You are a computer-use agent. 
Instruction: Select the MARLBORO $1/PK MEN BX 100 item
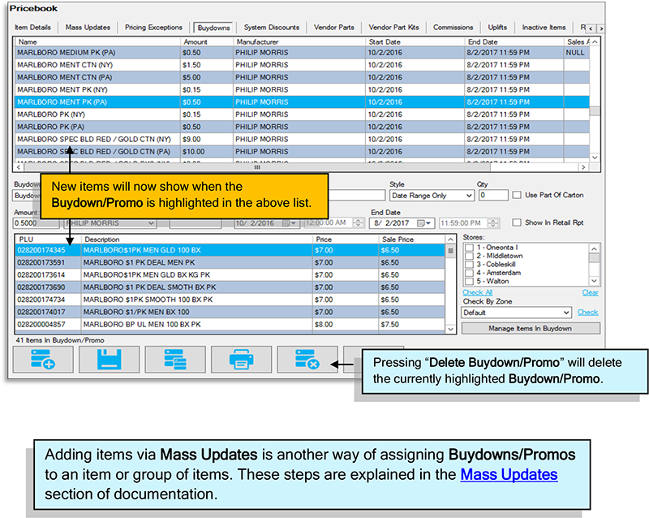click(x=230, y=312)
